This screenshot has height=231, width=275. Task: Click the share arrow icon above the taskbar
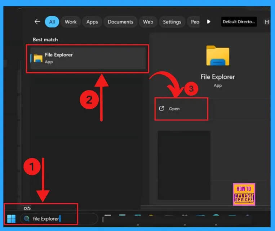(x=27, y=209)
